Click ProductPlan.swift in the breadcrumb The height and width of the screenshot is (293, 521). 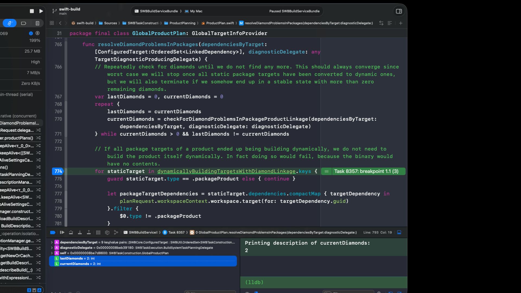220,23
